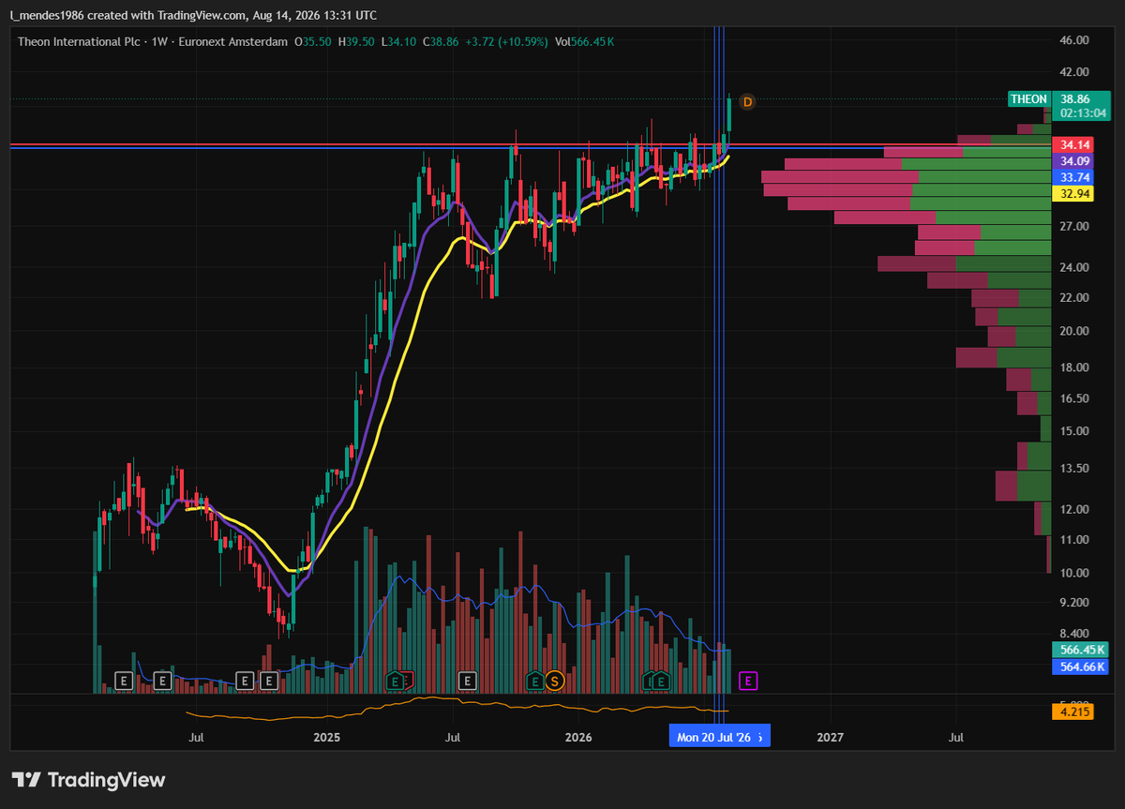Open the purple E upcoming earnings marker
The width and height of the screenshot is (1125, 809).
click(x=747, y=681)
